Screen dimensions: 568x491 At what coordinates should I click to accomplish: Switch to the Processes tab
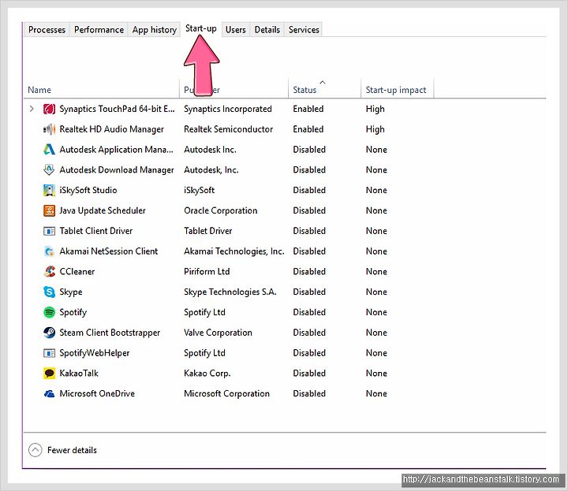(47, 30)
